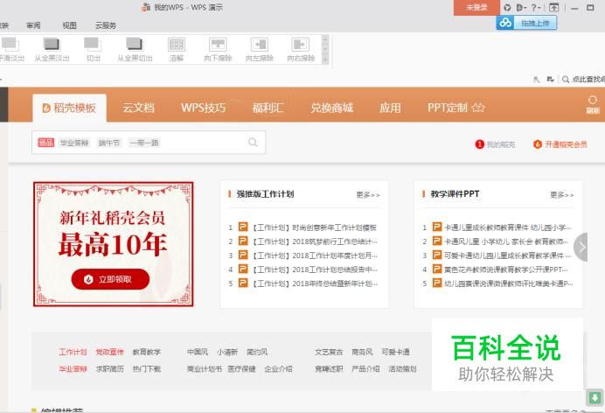
Task: Click 更多>> beside 强推版工作计划
Action: (368, 195)
